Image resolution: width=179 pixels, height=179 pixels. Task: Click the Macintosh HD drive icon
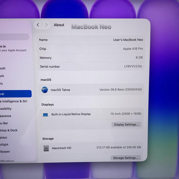click(x=46, y=148)
